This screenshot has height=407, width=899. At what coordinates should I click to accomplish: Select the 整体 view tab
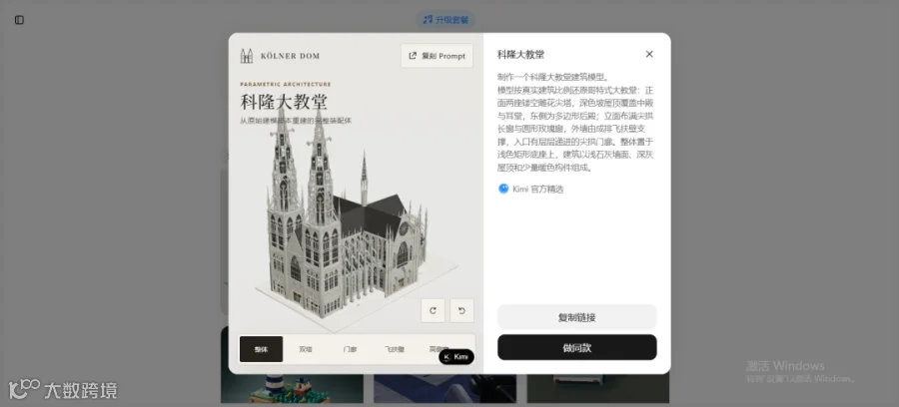(x=261, y=349)
